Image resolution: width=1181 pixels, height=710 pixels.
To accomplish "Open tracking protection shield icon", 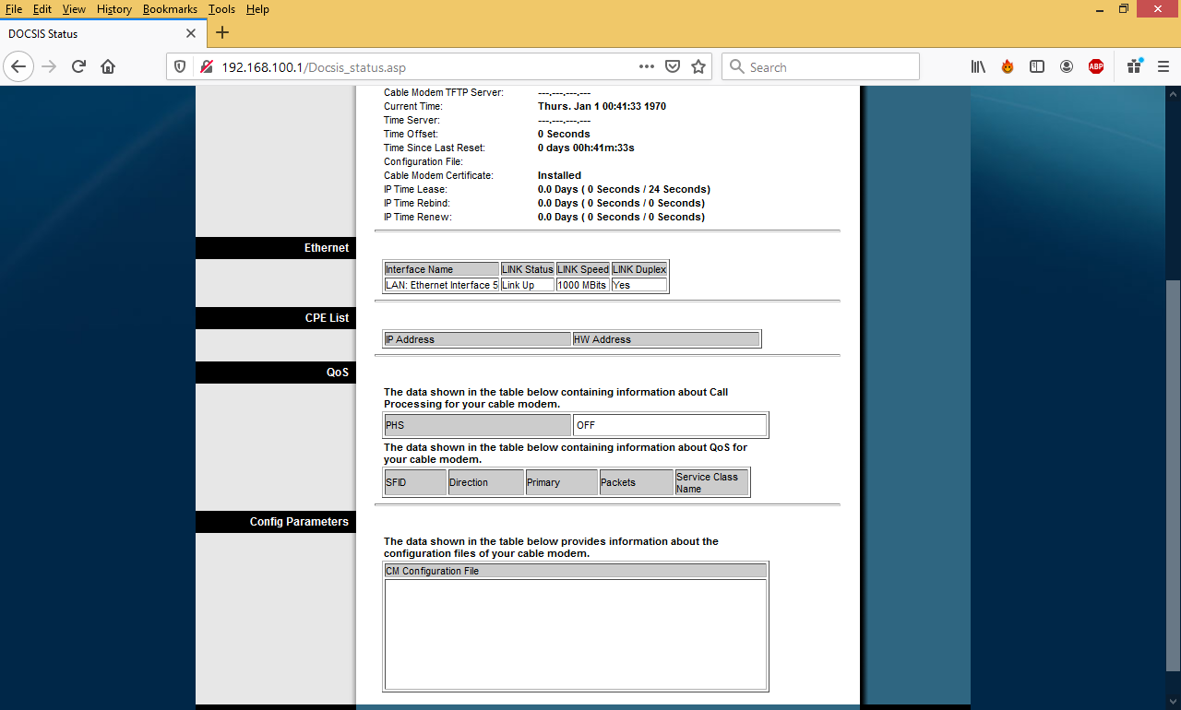I will coord(181,66).
